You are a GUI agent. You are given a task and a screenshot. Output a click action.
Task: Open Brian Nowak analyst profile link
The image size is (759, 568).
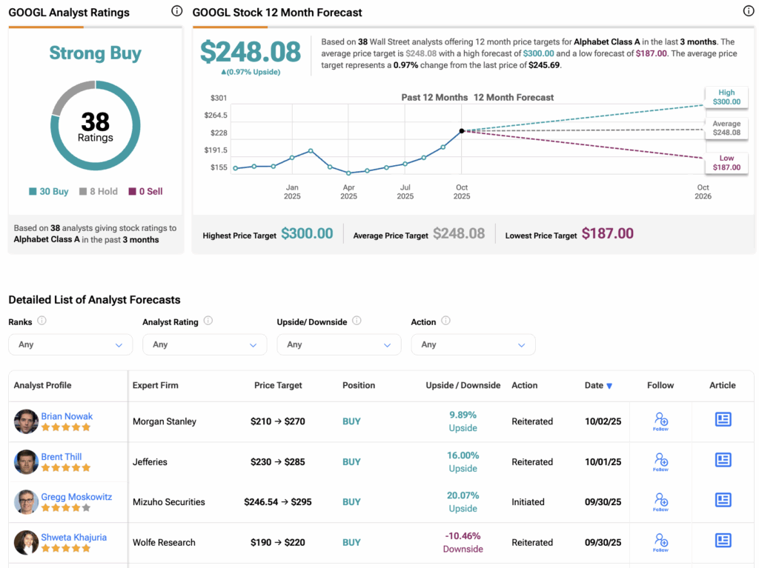point(67,416)
